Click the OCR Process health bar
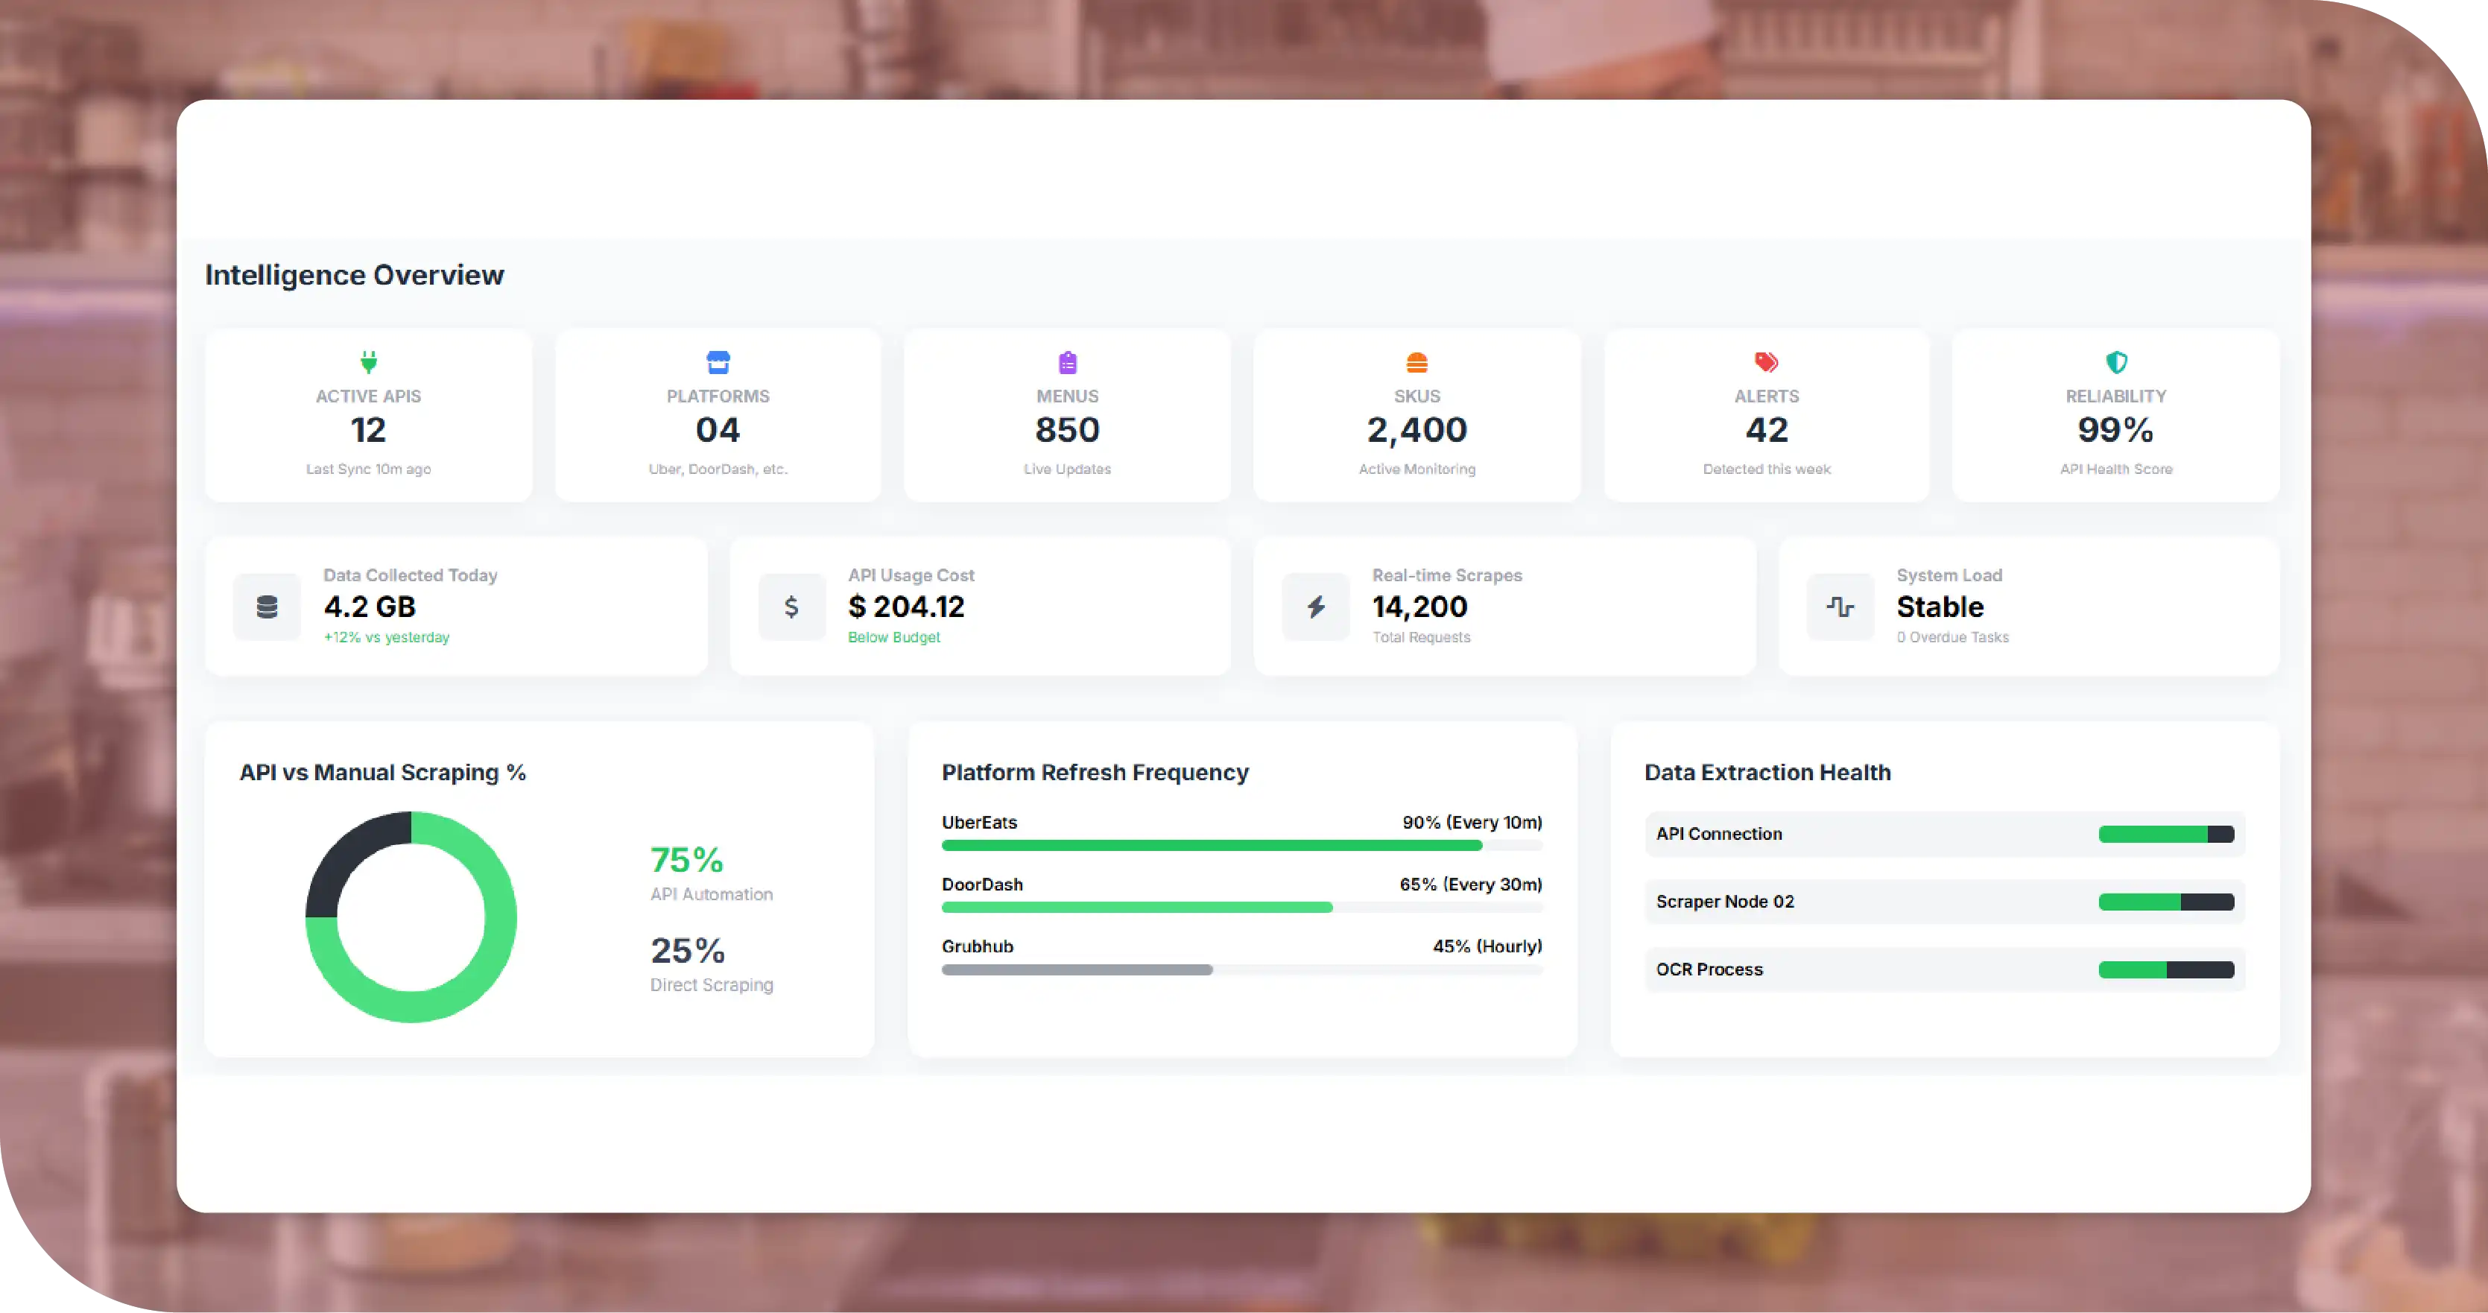The width and height of the screenshot is (2488, 1313). pos(2165,969)
